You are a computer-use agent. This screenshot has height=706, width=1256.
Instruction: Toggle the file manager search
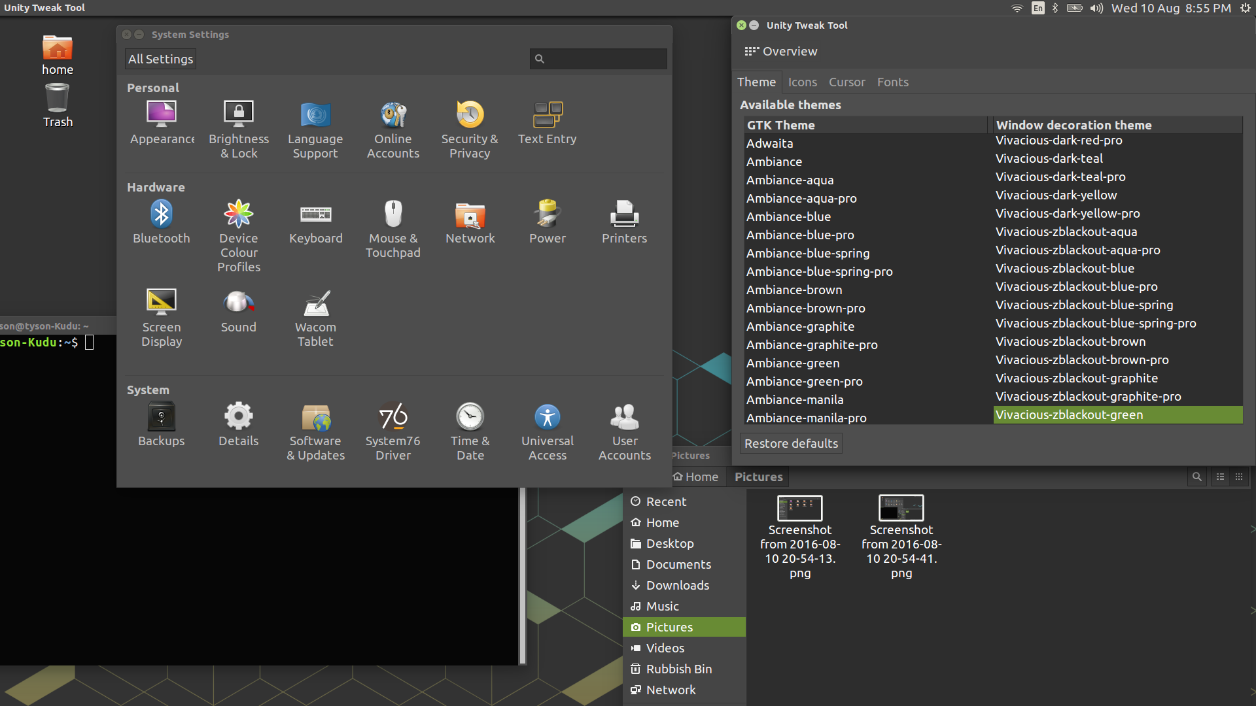1196,477
